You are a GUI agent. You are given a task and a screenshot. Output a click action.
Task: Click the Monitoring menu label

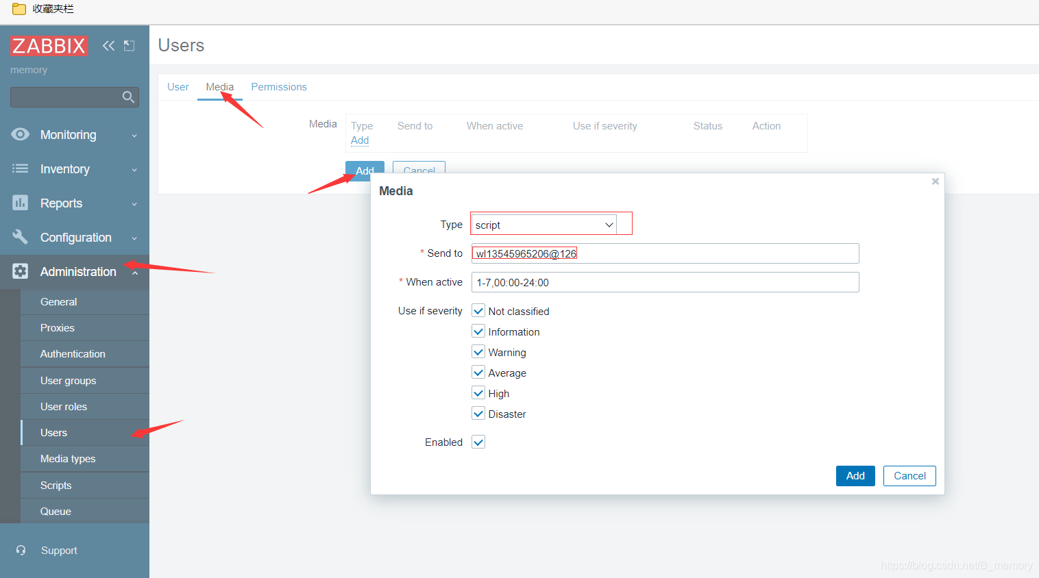point(69,135)
